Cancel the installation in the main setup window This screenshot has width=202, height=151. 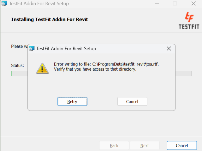coord(182,145)
